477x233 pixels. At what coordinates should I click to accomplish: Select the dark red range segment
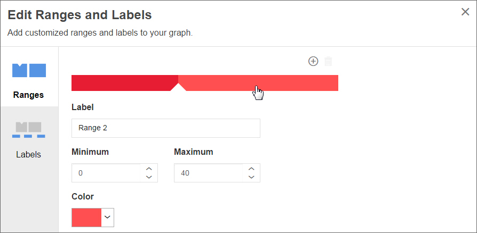coord(125,83)
